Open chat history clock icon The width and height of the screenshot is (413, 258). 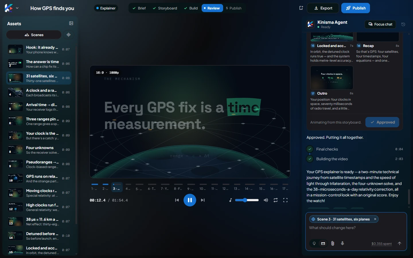(x=403, y=24)
